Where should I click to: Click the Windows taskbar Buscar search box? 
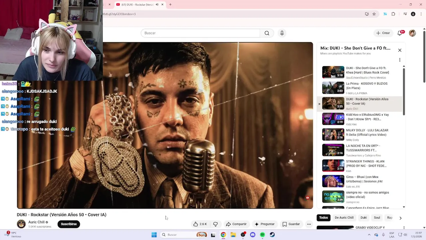click(x=184, y=235)
